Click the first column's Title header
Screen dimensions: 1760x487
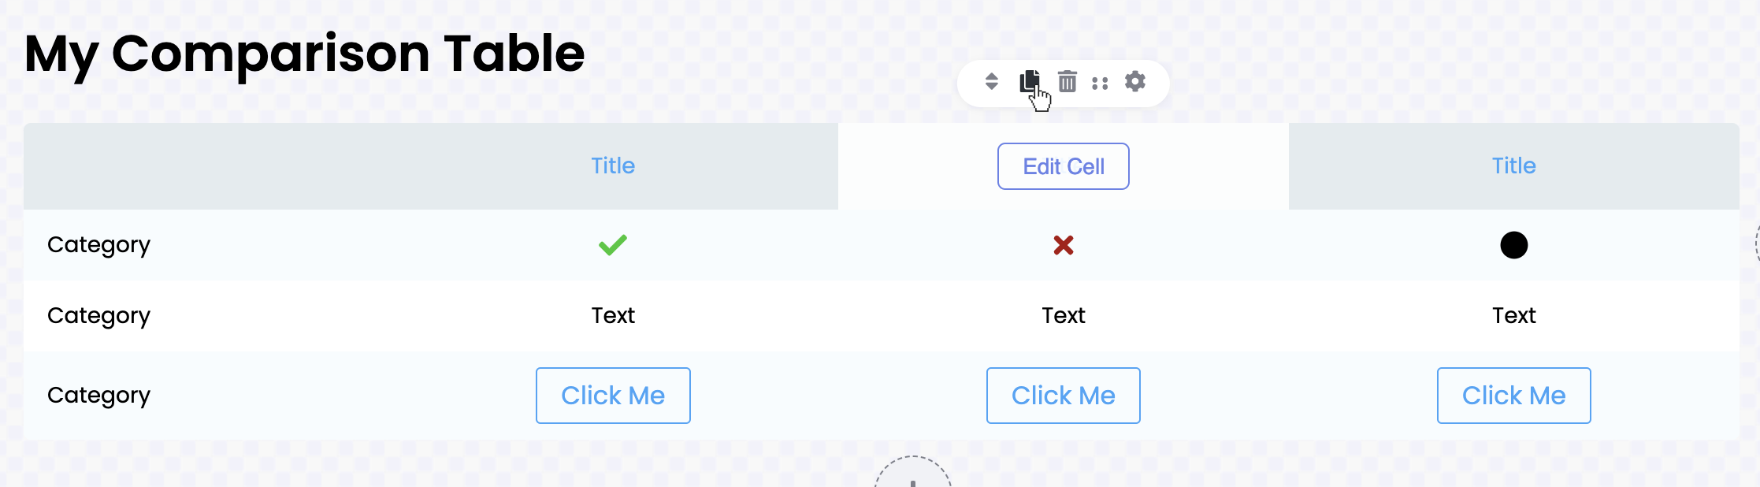pyautogui.click(x=613, y=165)
